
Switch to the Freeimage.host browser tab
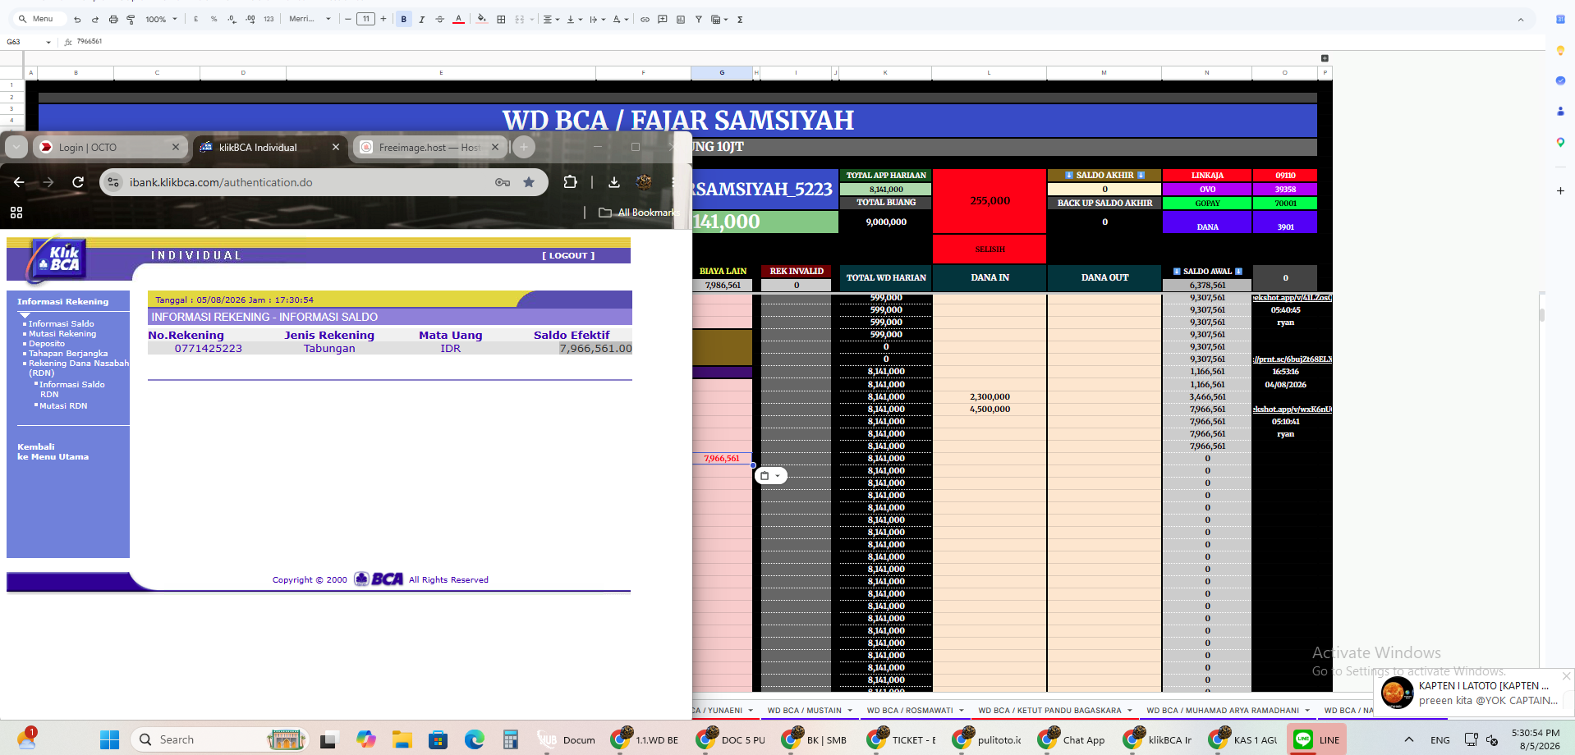430,147
